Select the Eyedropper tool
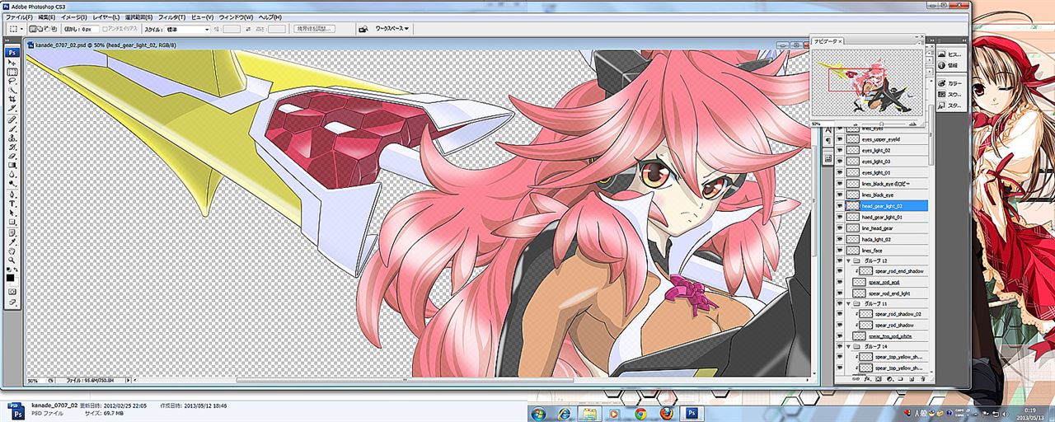This screenshot has height=422, width=1055. click(12, 241)
